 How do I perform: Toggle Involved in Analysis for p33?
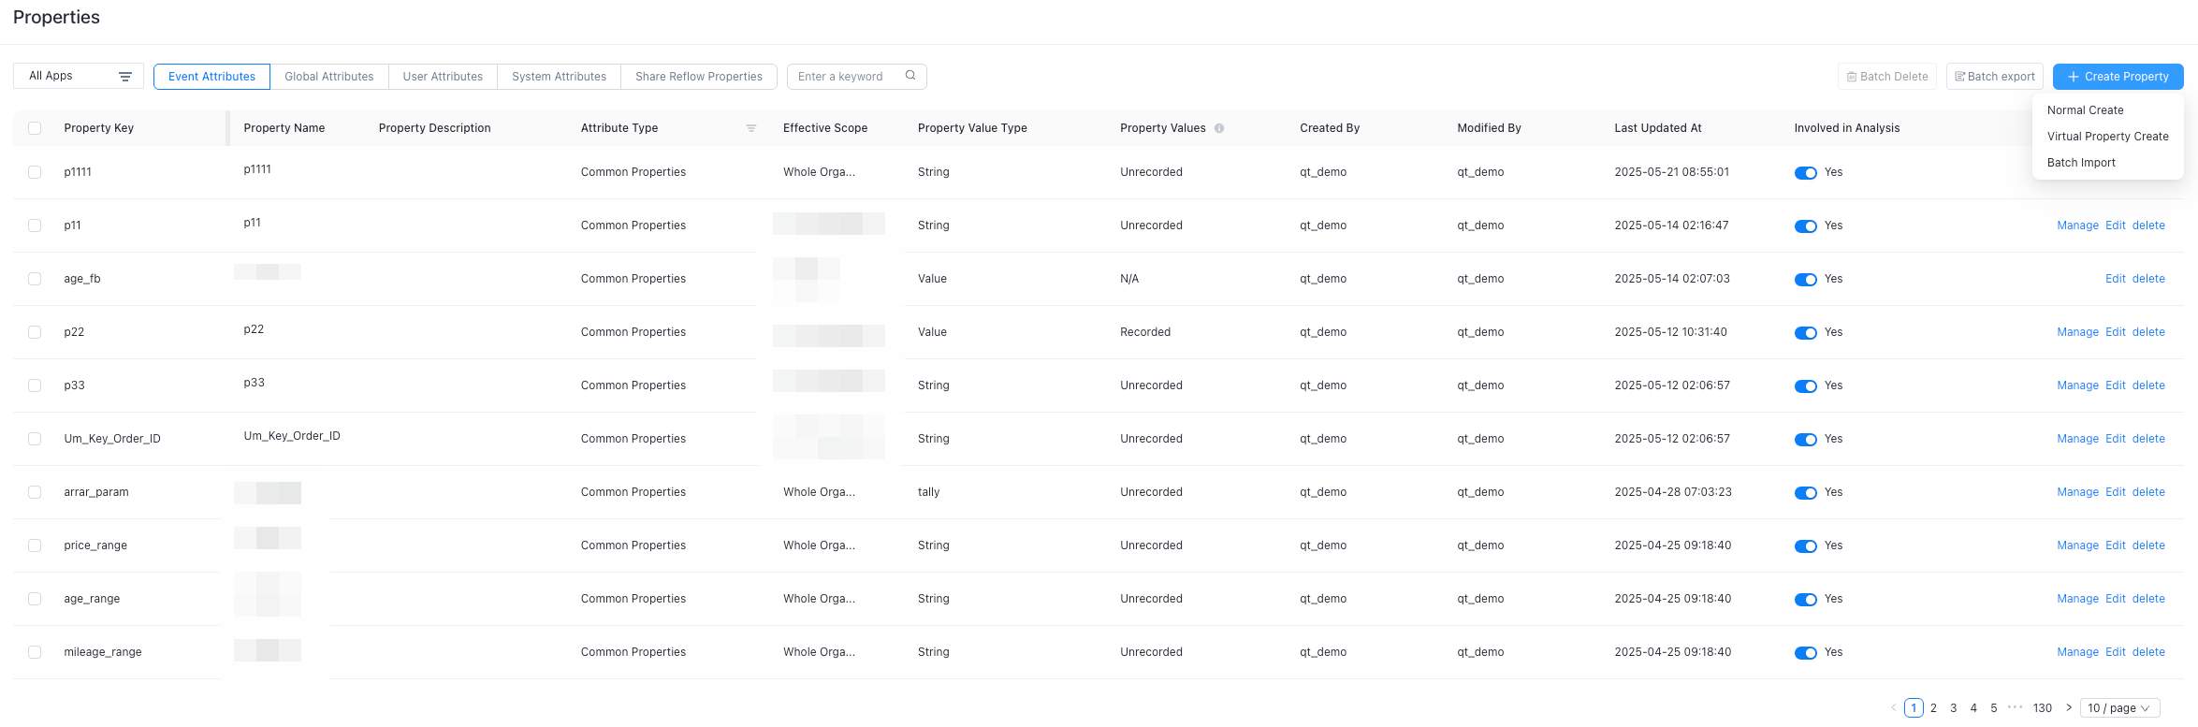pos(1805,386)
